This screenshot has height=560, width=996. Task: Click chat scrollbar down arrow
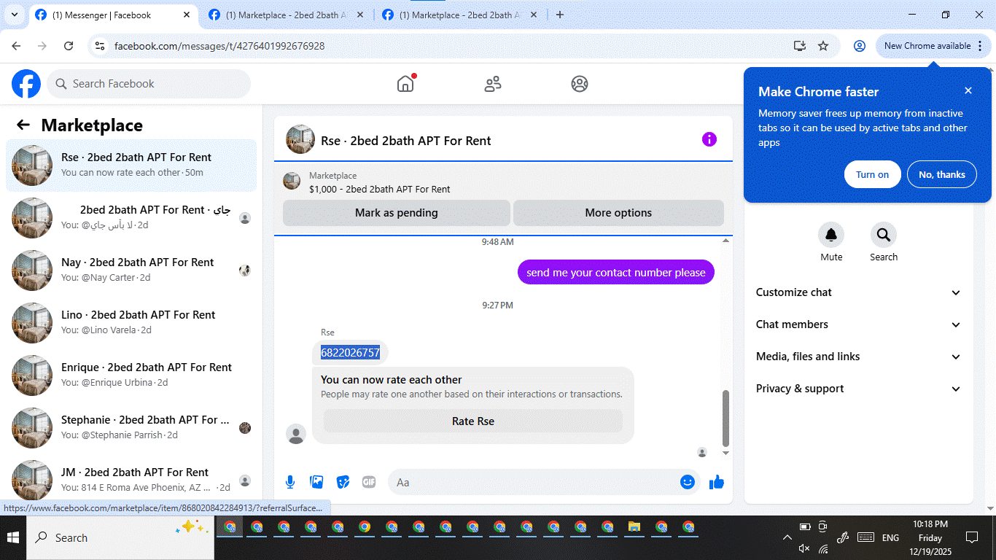[x=725, y=453]
